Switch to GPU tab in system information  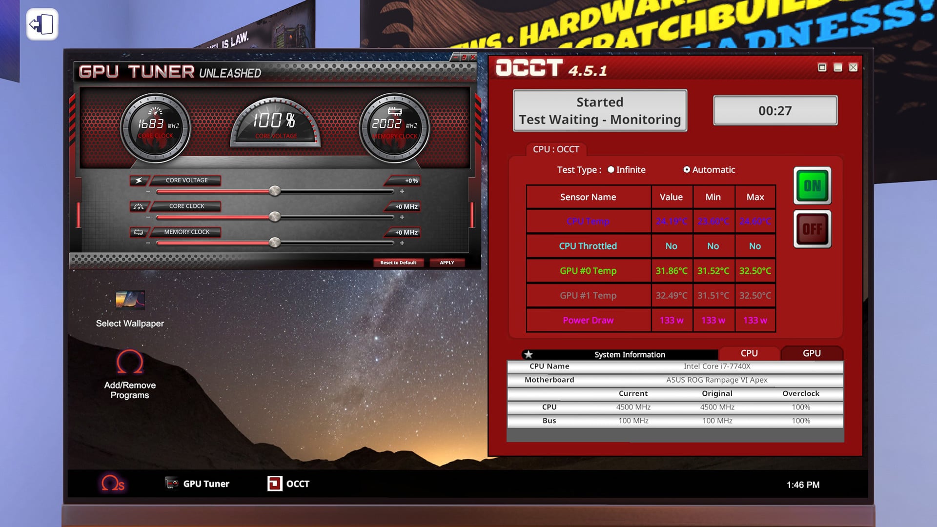[x=812, y=353]
